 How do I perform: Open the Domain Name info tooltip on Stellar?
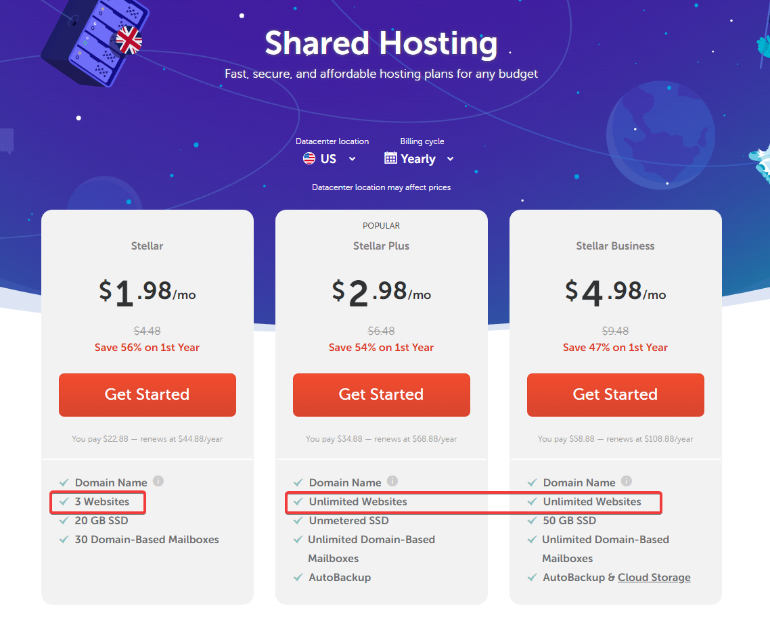(158, 481)
